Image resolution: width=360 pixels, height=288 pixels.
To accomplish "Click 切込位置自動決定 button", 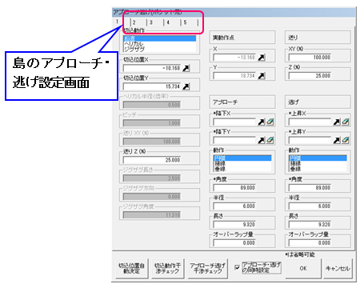I will (x=131, y=269).
